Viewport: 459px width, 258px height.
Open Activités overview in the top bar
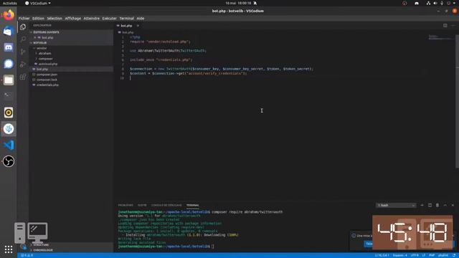pyautogui.click(x=9, y=3)
